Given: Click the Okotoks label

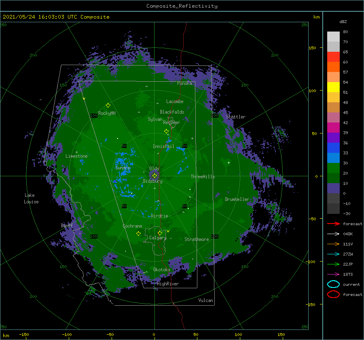Looking at the screenshot, I should tap(162, 269).
